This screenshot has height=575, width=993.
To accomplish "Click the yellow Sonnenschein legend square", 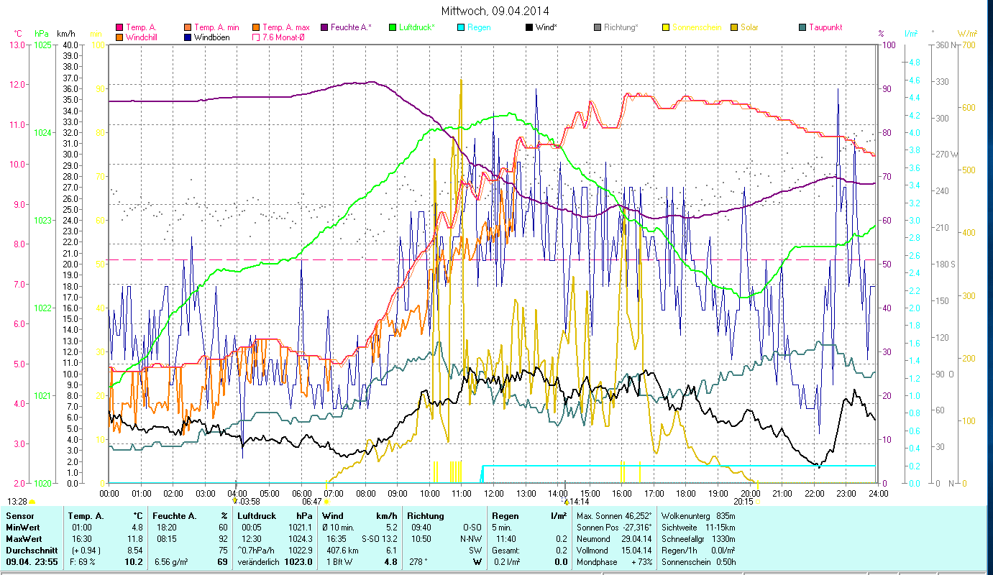I will coord(666,27).
